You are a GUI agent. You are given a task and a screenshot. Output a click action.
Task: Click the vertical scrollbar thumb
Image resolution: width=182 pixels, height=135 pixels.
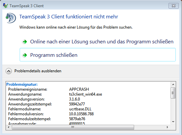click(173, 93)
